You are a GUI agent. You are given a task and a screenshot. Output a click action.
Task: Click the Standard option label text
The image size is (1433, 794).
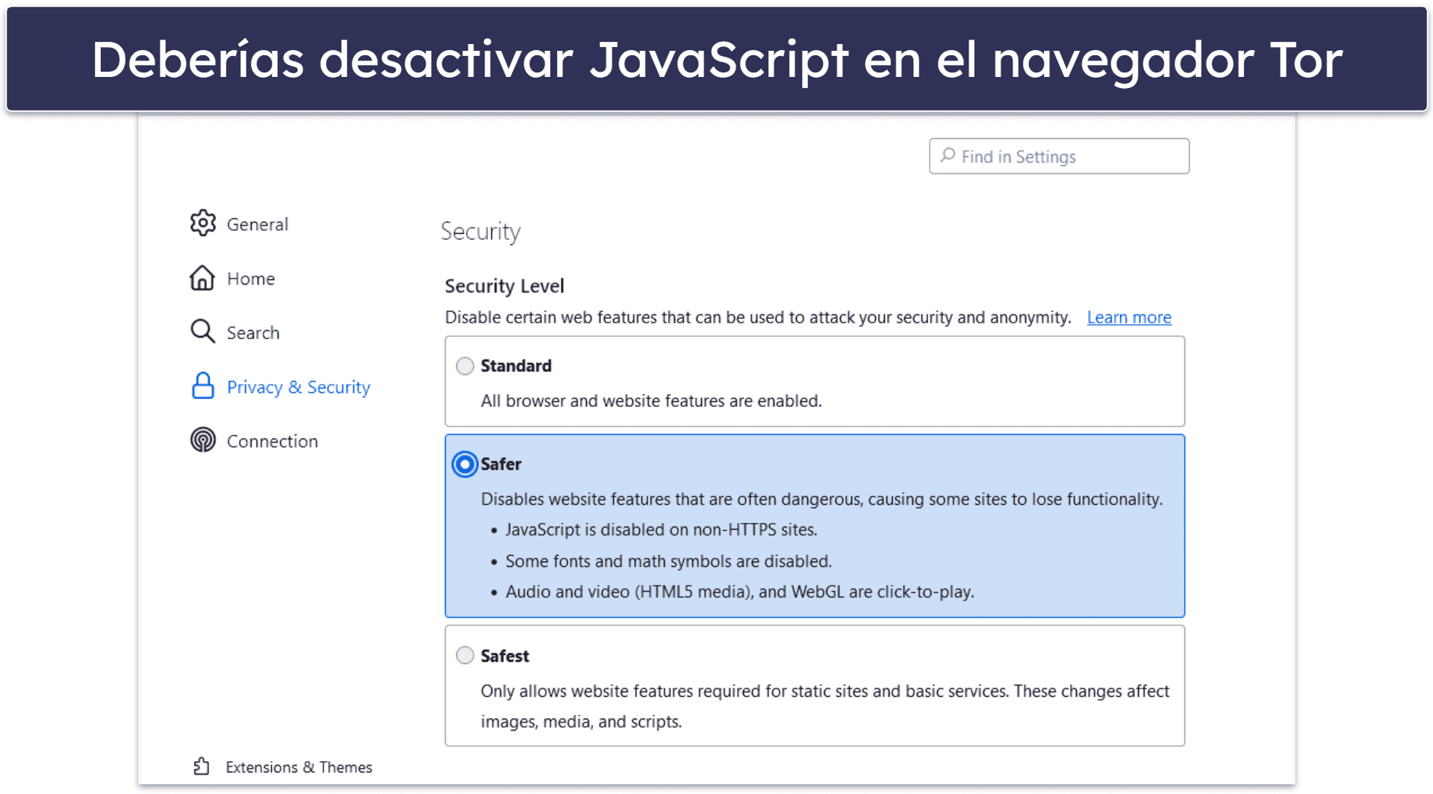point(516,366)
